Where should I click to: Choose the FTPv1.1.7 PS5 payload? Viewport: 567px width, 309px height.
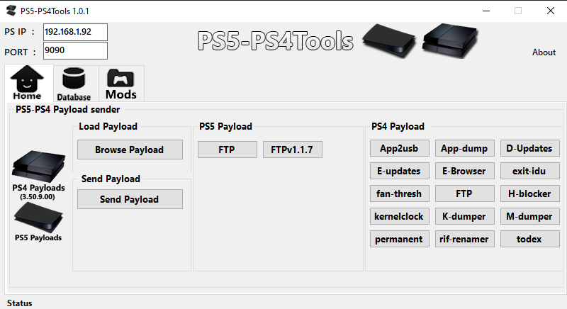click(x=292, y=150)
